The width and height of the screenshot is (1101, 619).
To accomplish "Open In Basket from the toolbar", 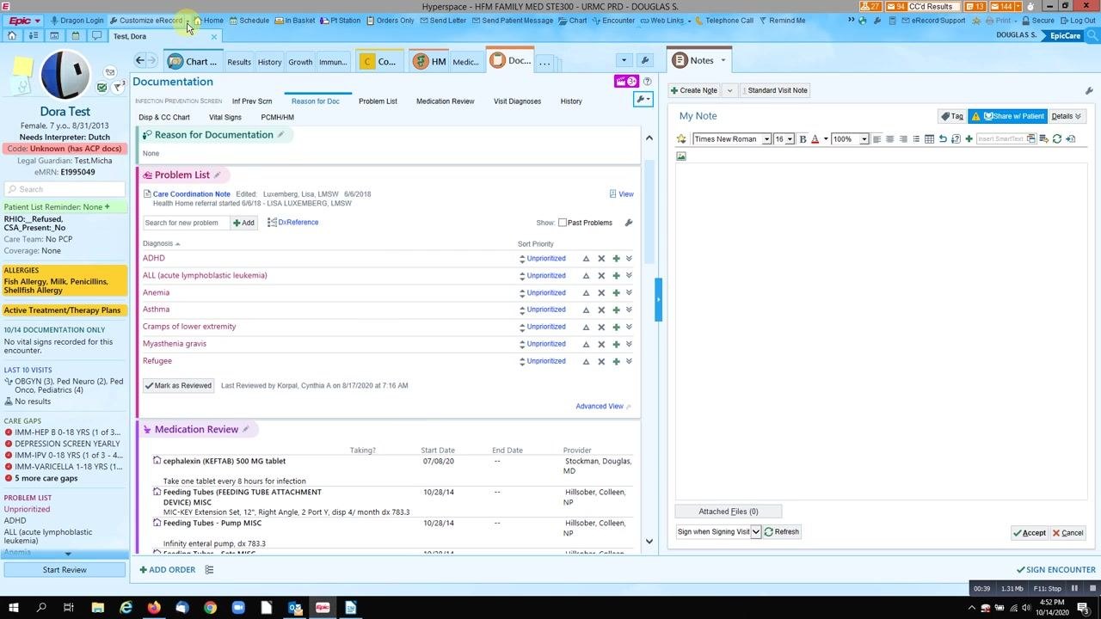I will tap(295, 21).
